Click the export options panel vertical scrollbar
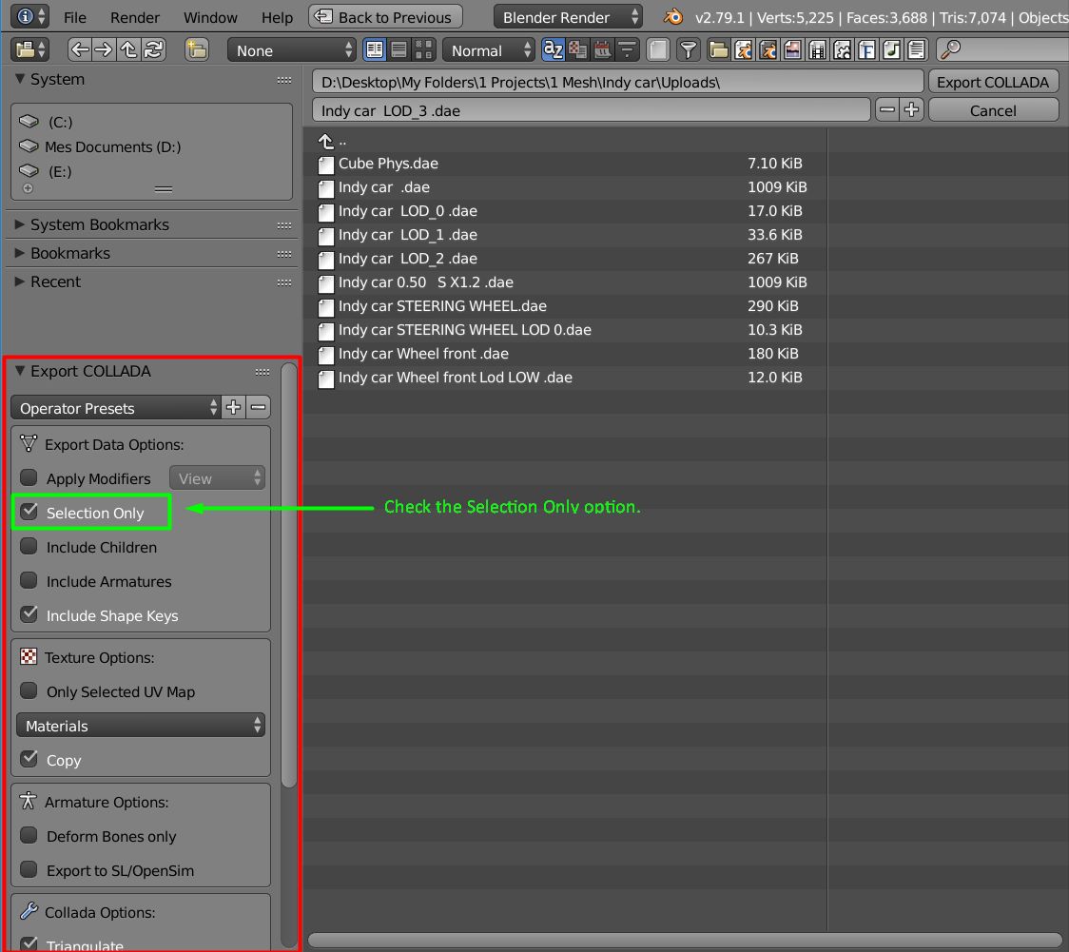 [289, 574]
